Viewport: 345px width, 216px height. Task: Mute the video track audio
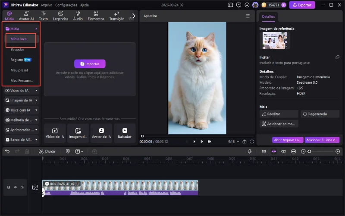(22, 187)
